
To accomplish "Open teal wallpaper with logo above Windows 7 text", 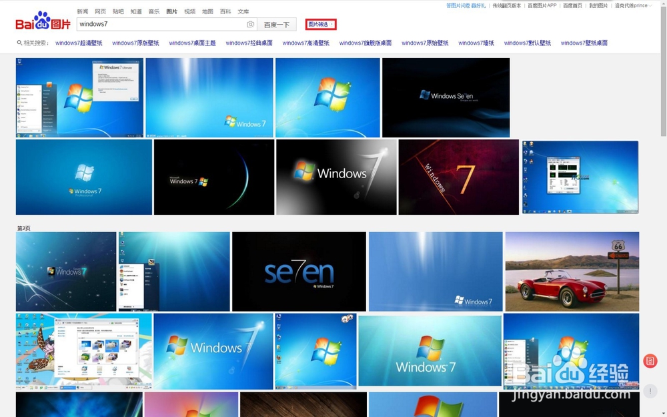I will [430, 351].
